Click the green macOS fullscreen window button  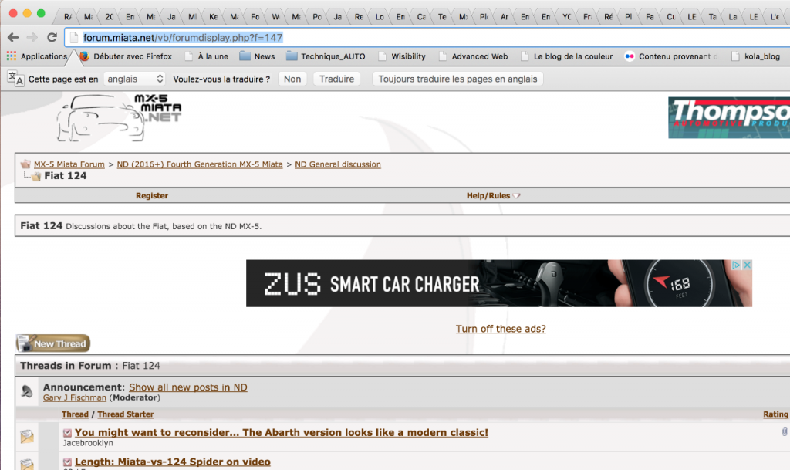(x=41, y=14)
